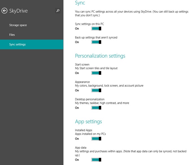Click the Personalization settings heading
189x165 pixels.
click(100, 56)
